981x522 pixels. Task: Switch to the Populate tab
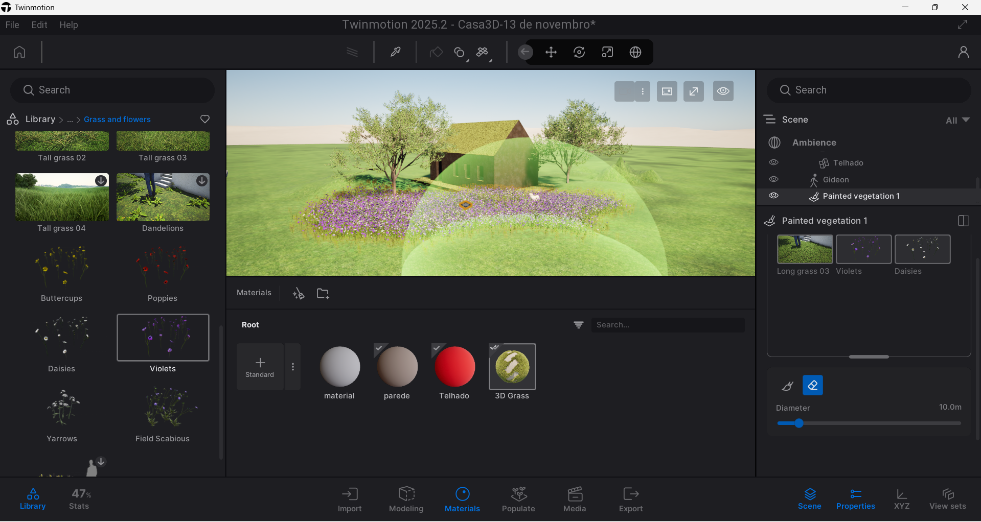pos(518,500)
